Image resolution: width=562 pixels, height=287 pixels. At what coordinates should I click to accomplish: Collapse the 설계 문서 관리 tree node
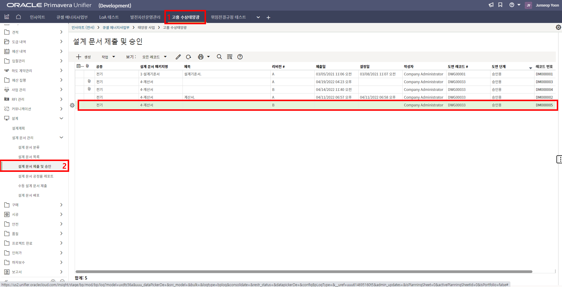coord(61,138)
